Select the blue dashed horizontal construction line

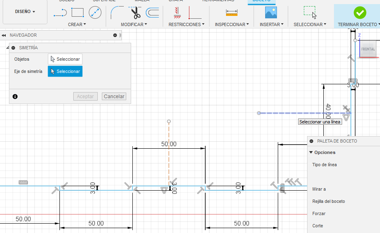[304, 113]
